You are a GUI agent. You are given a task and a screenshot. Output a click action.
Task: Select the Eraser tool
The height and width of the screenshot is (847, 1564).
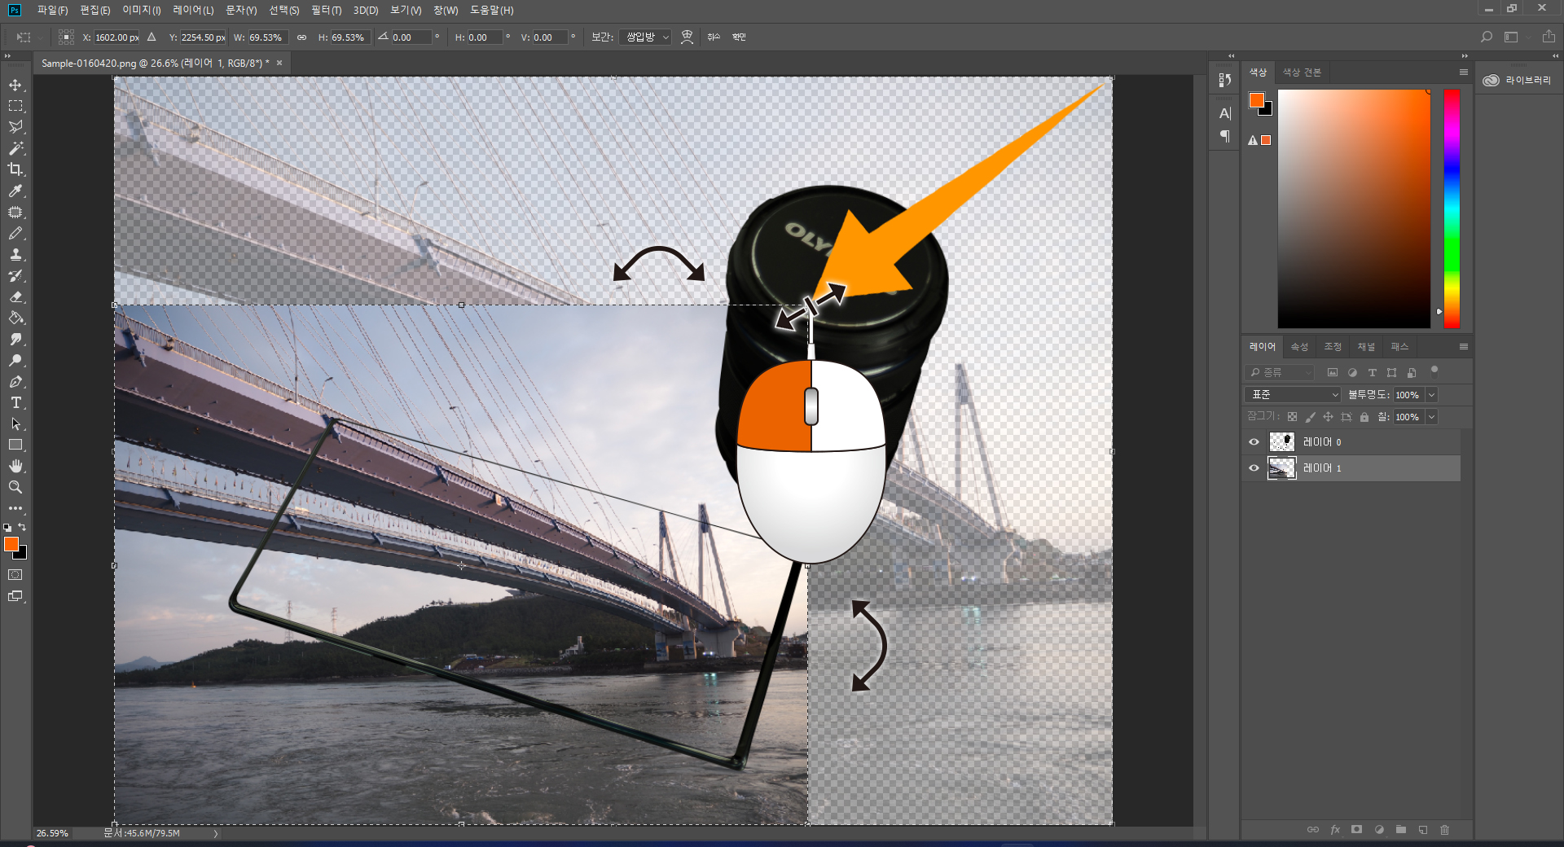[15, 296]
